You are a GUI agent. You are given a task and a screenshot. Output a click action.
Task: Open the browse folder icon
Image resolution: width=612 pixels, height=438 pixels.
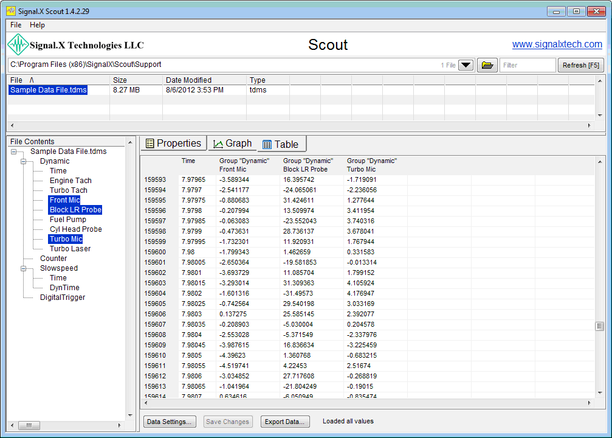click(487, 65)
